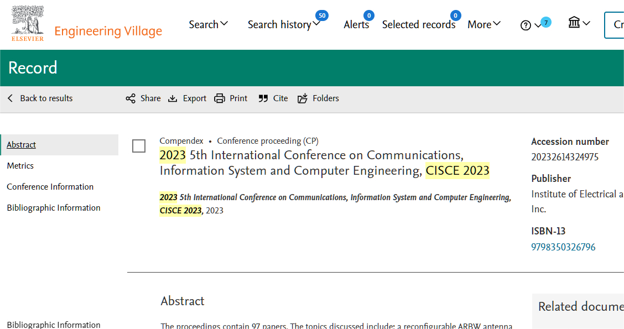The width and height of the screenshot is (624, 329).
Task: Click the Export label
Action: click(x=195, y=98)
